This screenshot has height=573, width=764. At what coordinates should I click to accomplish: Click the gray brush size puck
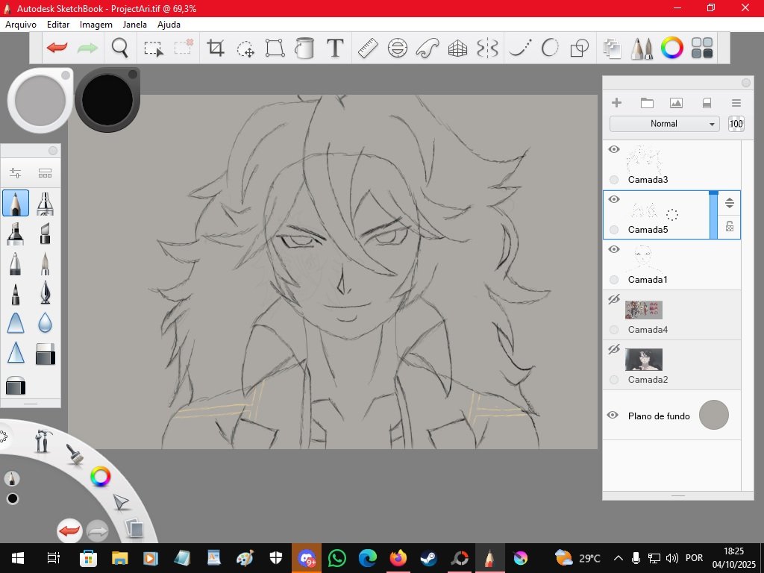click(x=40, y=101)
